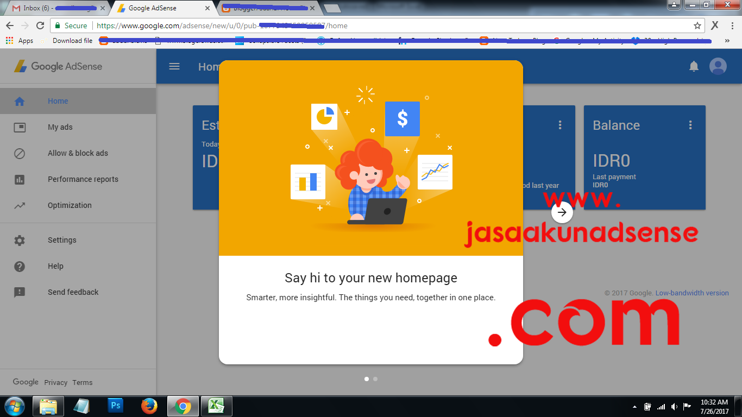Open Firefox from the taskbar
742x417 pixels.
click(149, 406)
